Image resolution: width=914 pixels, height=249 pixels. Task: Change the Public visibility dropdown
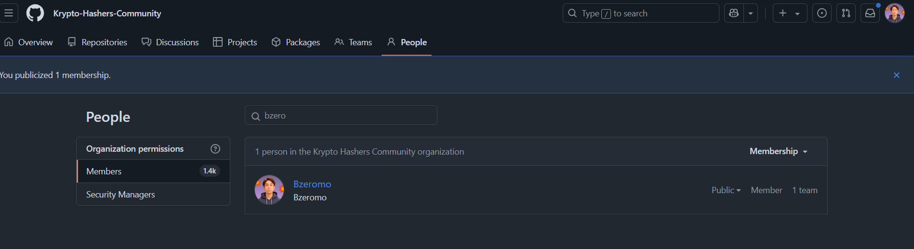[x=726, y=190]
